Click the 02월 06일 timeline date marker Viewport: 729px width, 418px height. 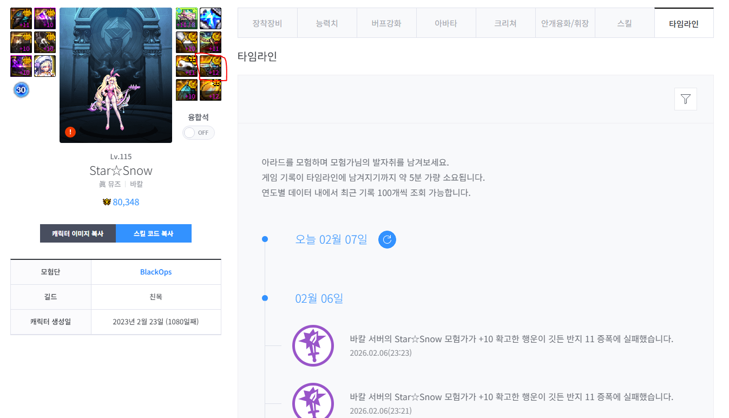click(265, 298)
